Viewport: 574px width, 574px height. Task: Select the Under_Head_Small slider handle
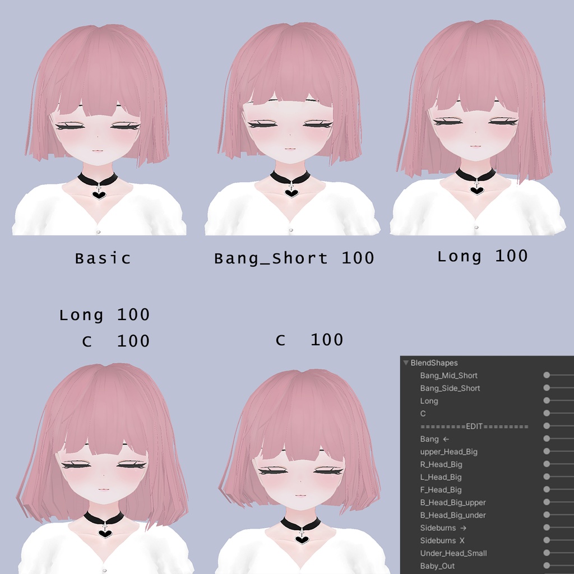coord(547,553)
